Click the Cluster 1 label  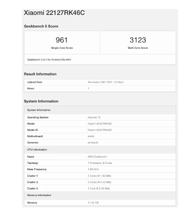tap(32, 176)
